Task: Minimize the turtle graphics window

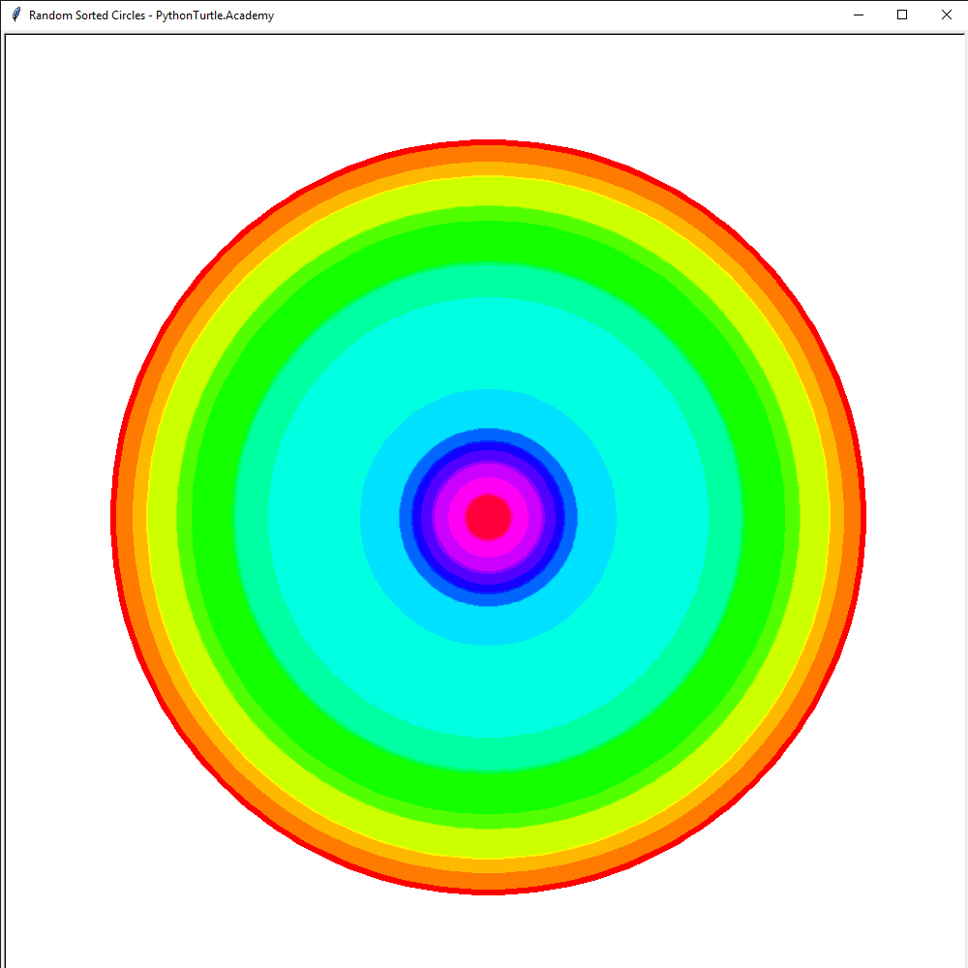Action: point(859,15)
